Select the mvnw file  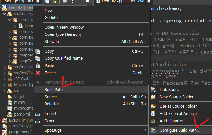coord(19,102)
